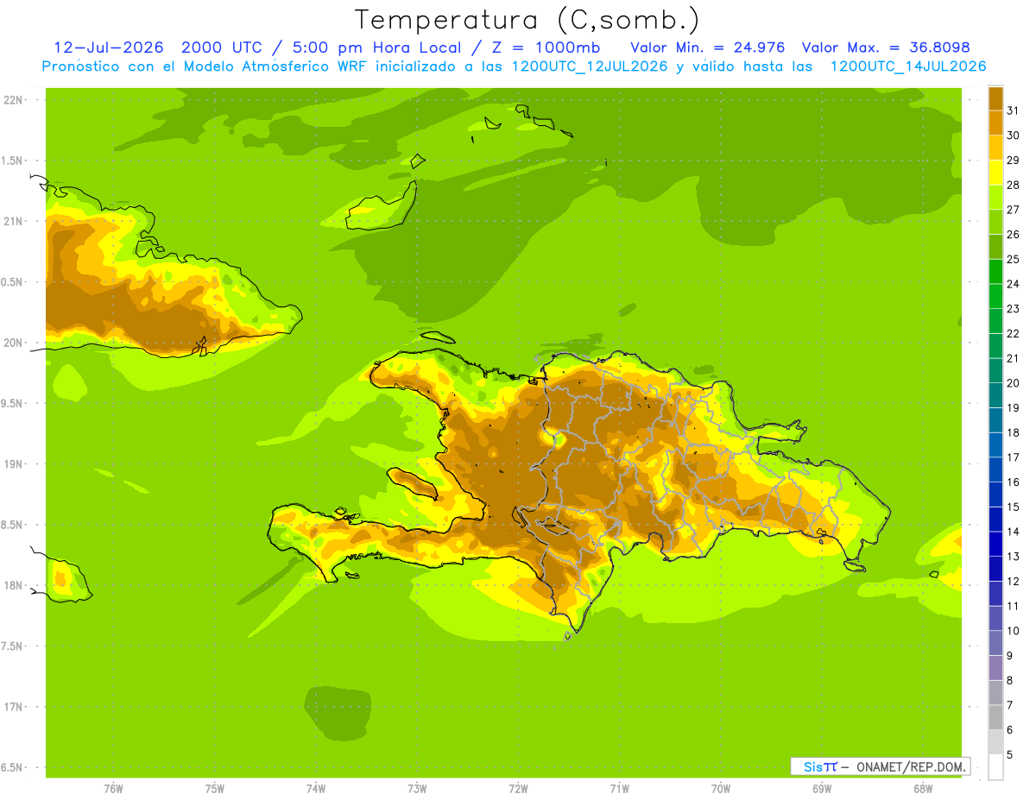The image size is (1036, 800).
Task: Click legend value 24
Action: (x=1013, y=284)
